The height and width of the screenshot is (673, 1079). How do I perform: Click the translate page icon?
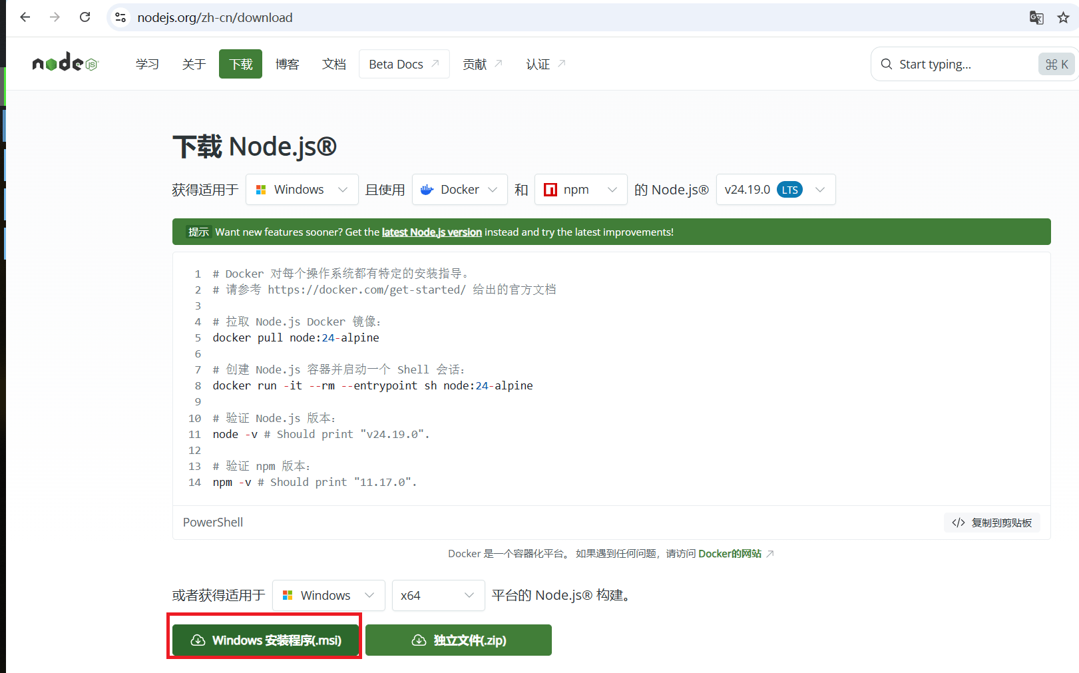[1036, 17]
